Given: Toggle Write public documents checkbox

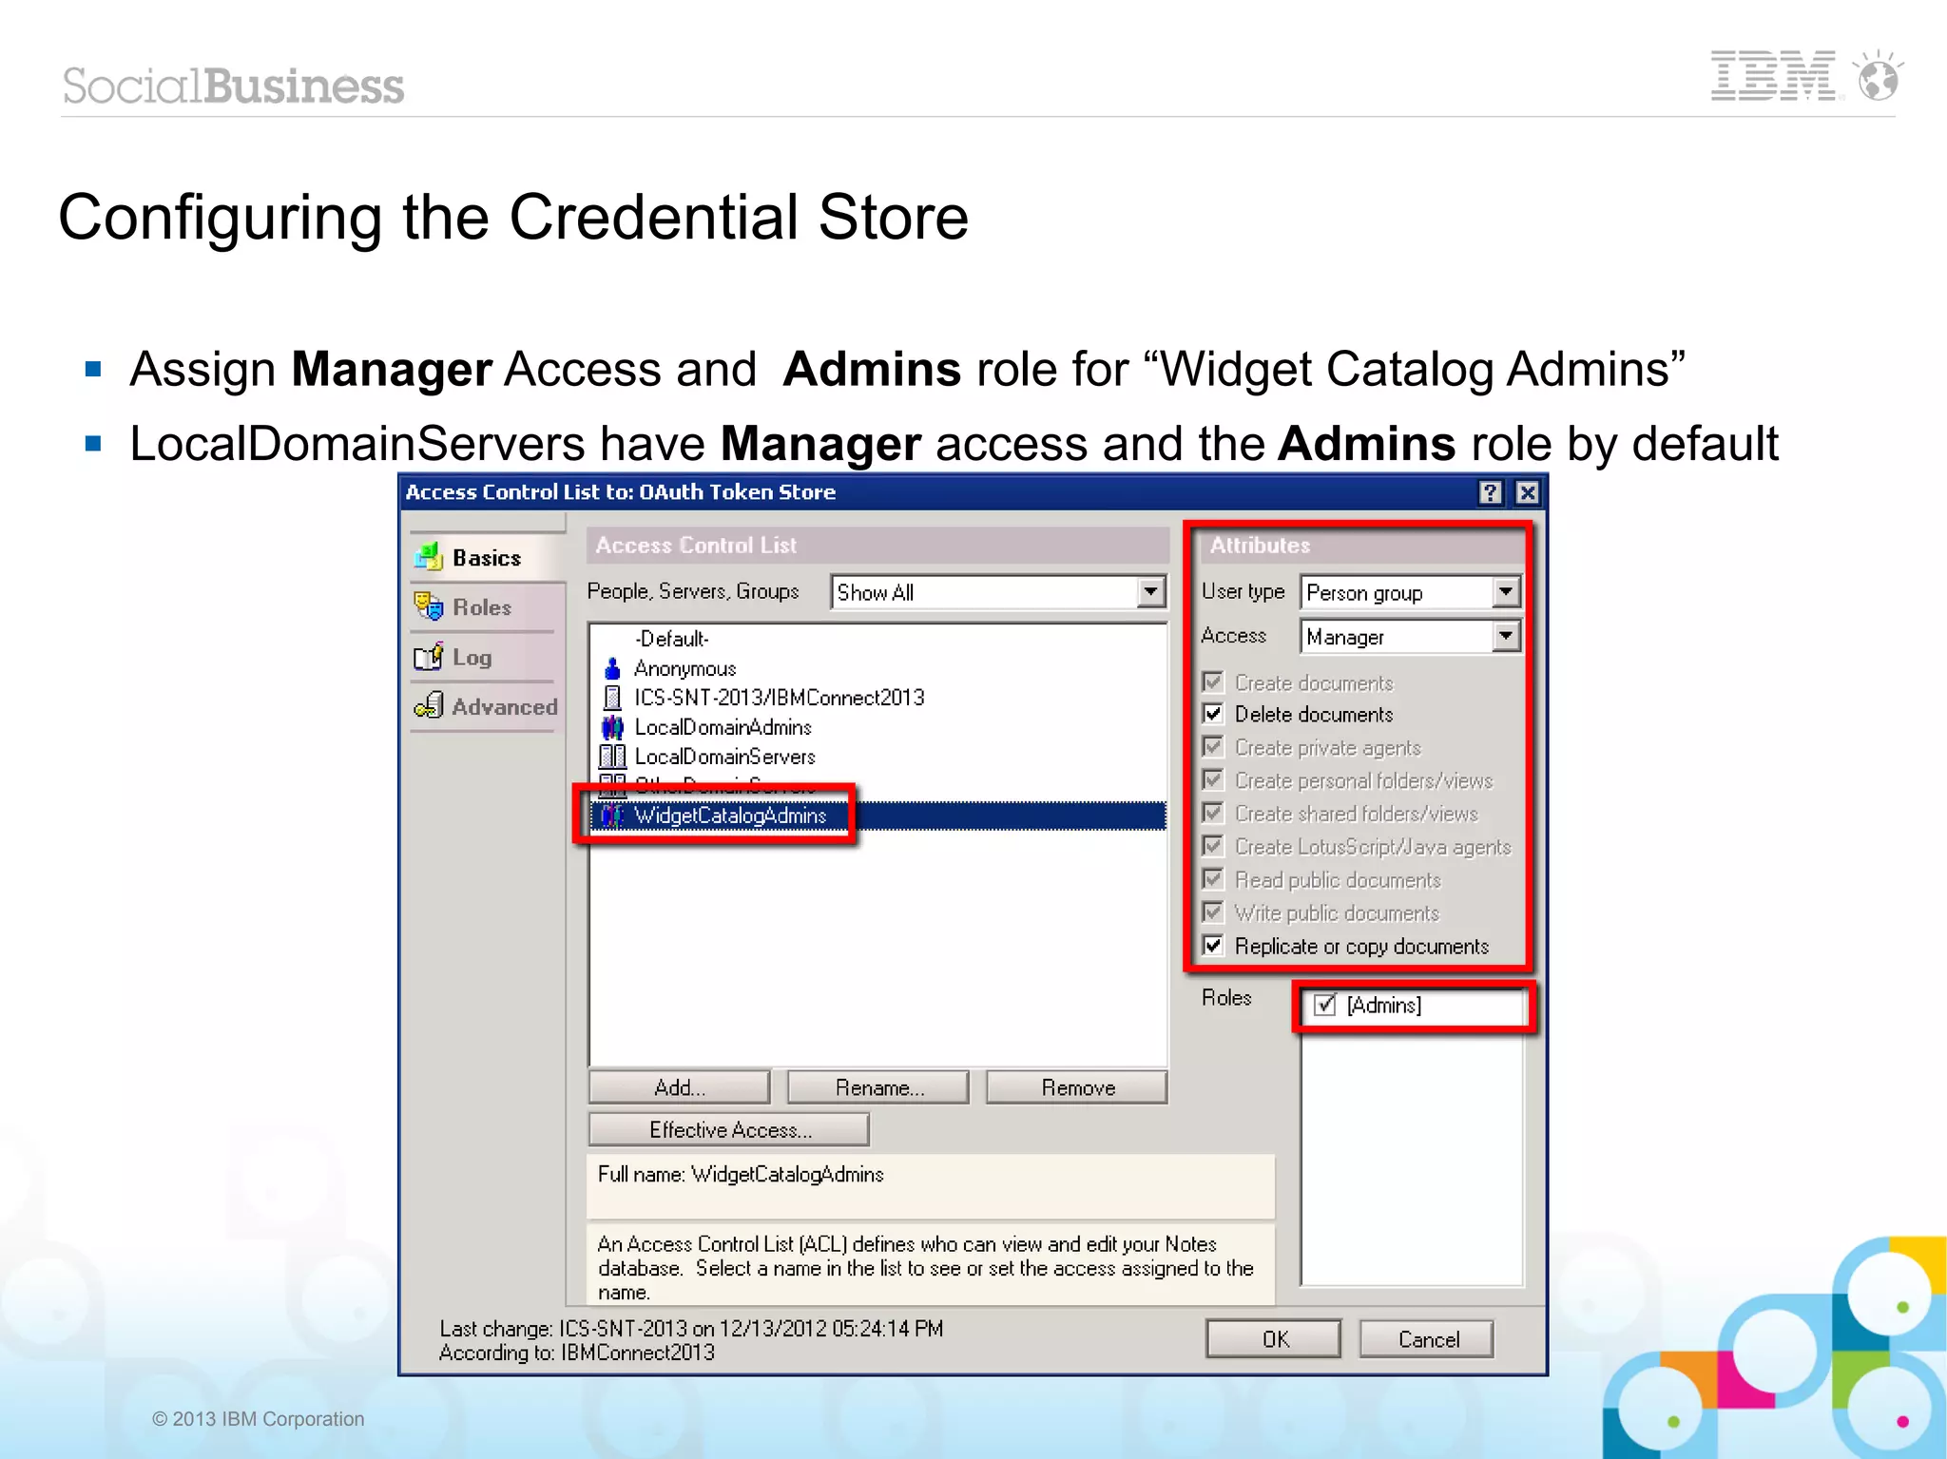Looking at the screenshot, I should tap(1213, 912).
